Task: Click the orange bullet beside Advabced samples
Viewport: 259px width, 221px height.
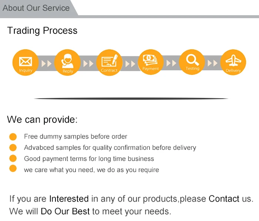Action: [x=13, y=148]
